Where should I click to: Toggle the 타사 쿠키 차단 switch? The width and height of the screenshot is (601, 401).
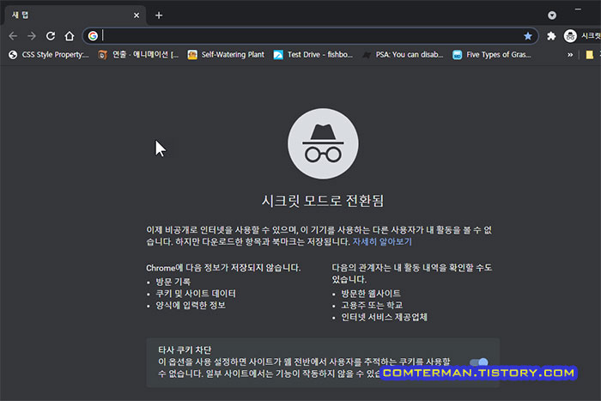pyautogui.click(x=479, y=362)
